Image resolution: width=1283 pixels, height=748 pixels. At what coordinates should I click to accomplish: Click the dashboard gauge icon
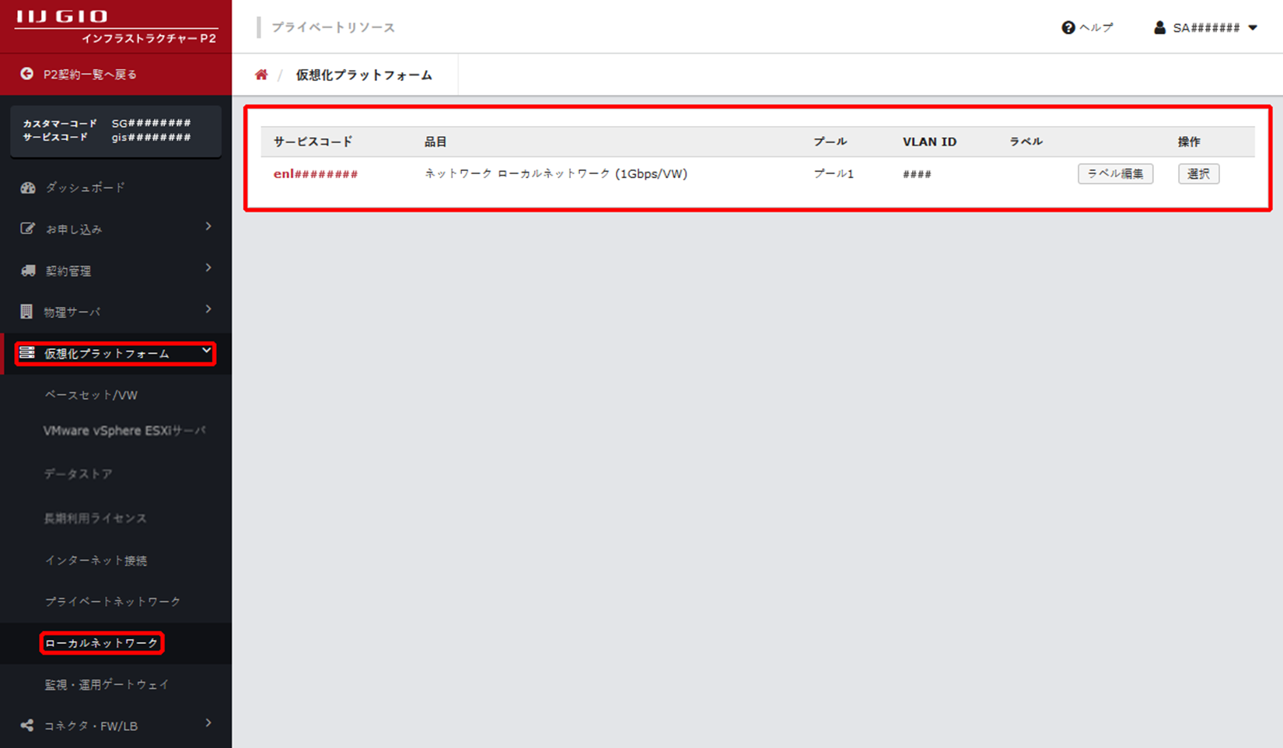click(x=28, y=187)
